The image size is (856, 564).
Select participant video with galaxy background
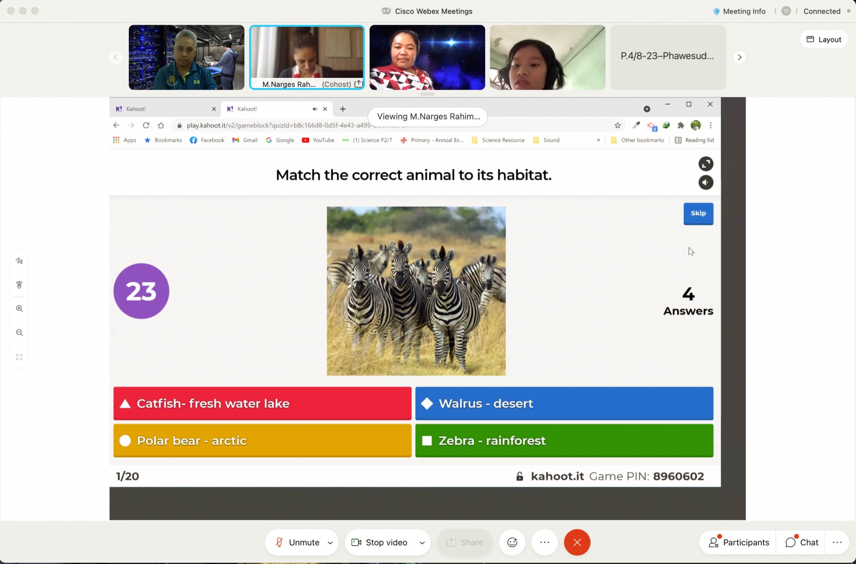(427, 57)
